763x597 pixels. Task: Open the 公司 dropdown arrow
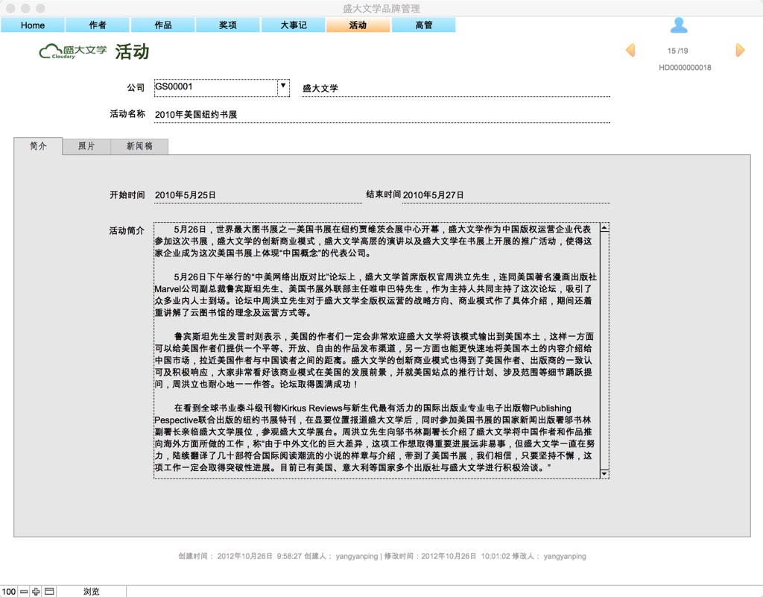coord(283,87)
